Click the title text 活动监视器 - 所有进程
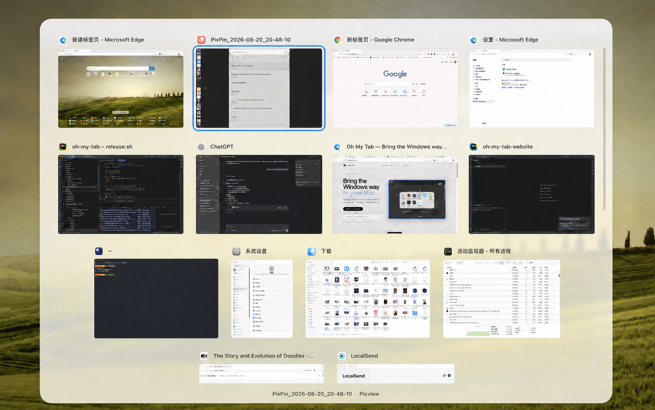Viewport: 655px width, 410px height. point(484,251)
